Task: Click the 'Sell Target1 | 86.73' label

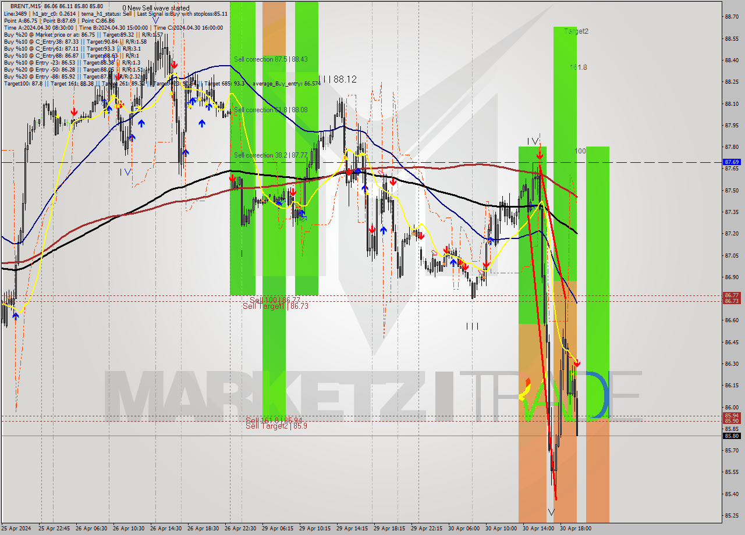Action: pos(276,306)
